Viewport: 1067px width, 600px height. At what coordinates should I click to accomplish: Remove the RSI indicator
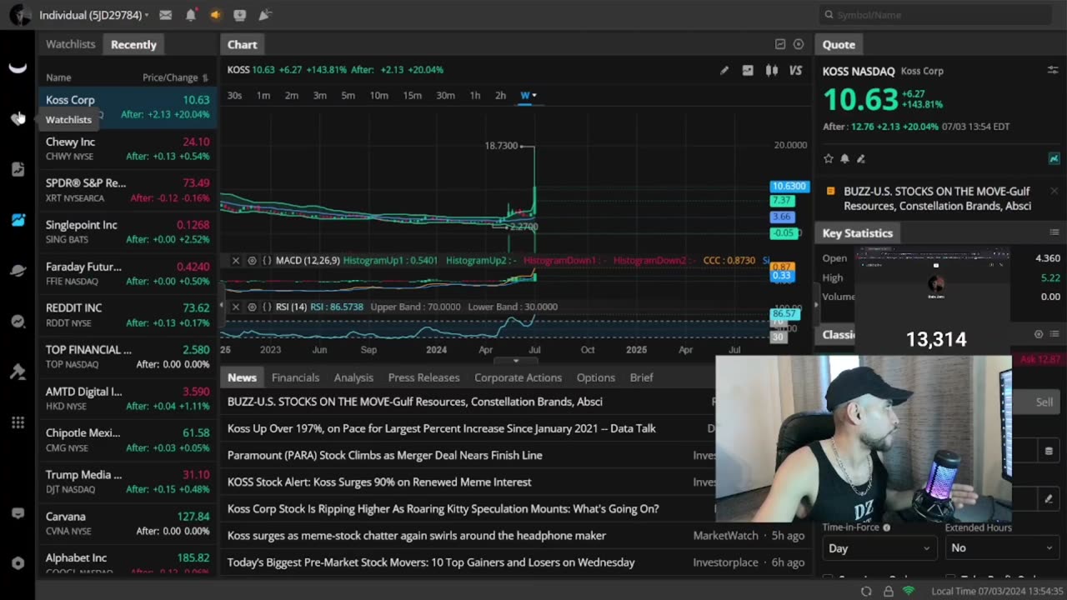235,307
